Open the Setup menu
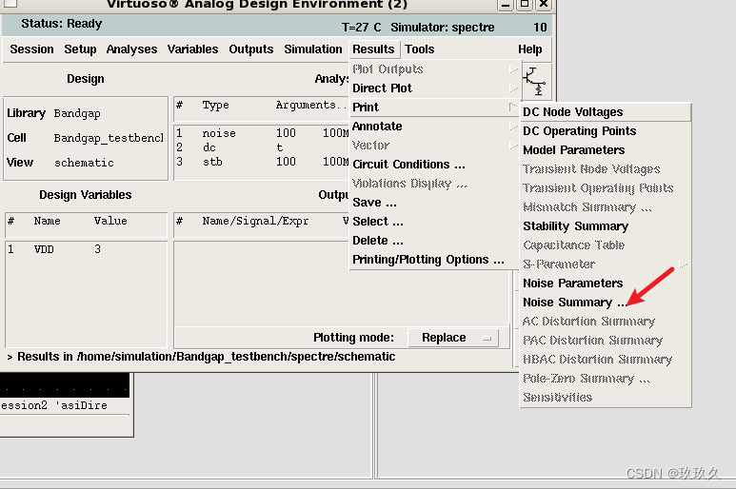Screen dimensions: 736x489 pos(80,49)
